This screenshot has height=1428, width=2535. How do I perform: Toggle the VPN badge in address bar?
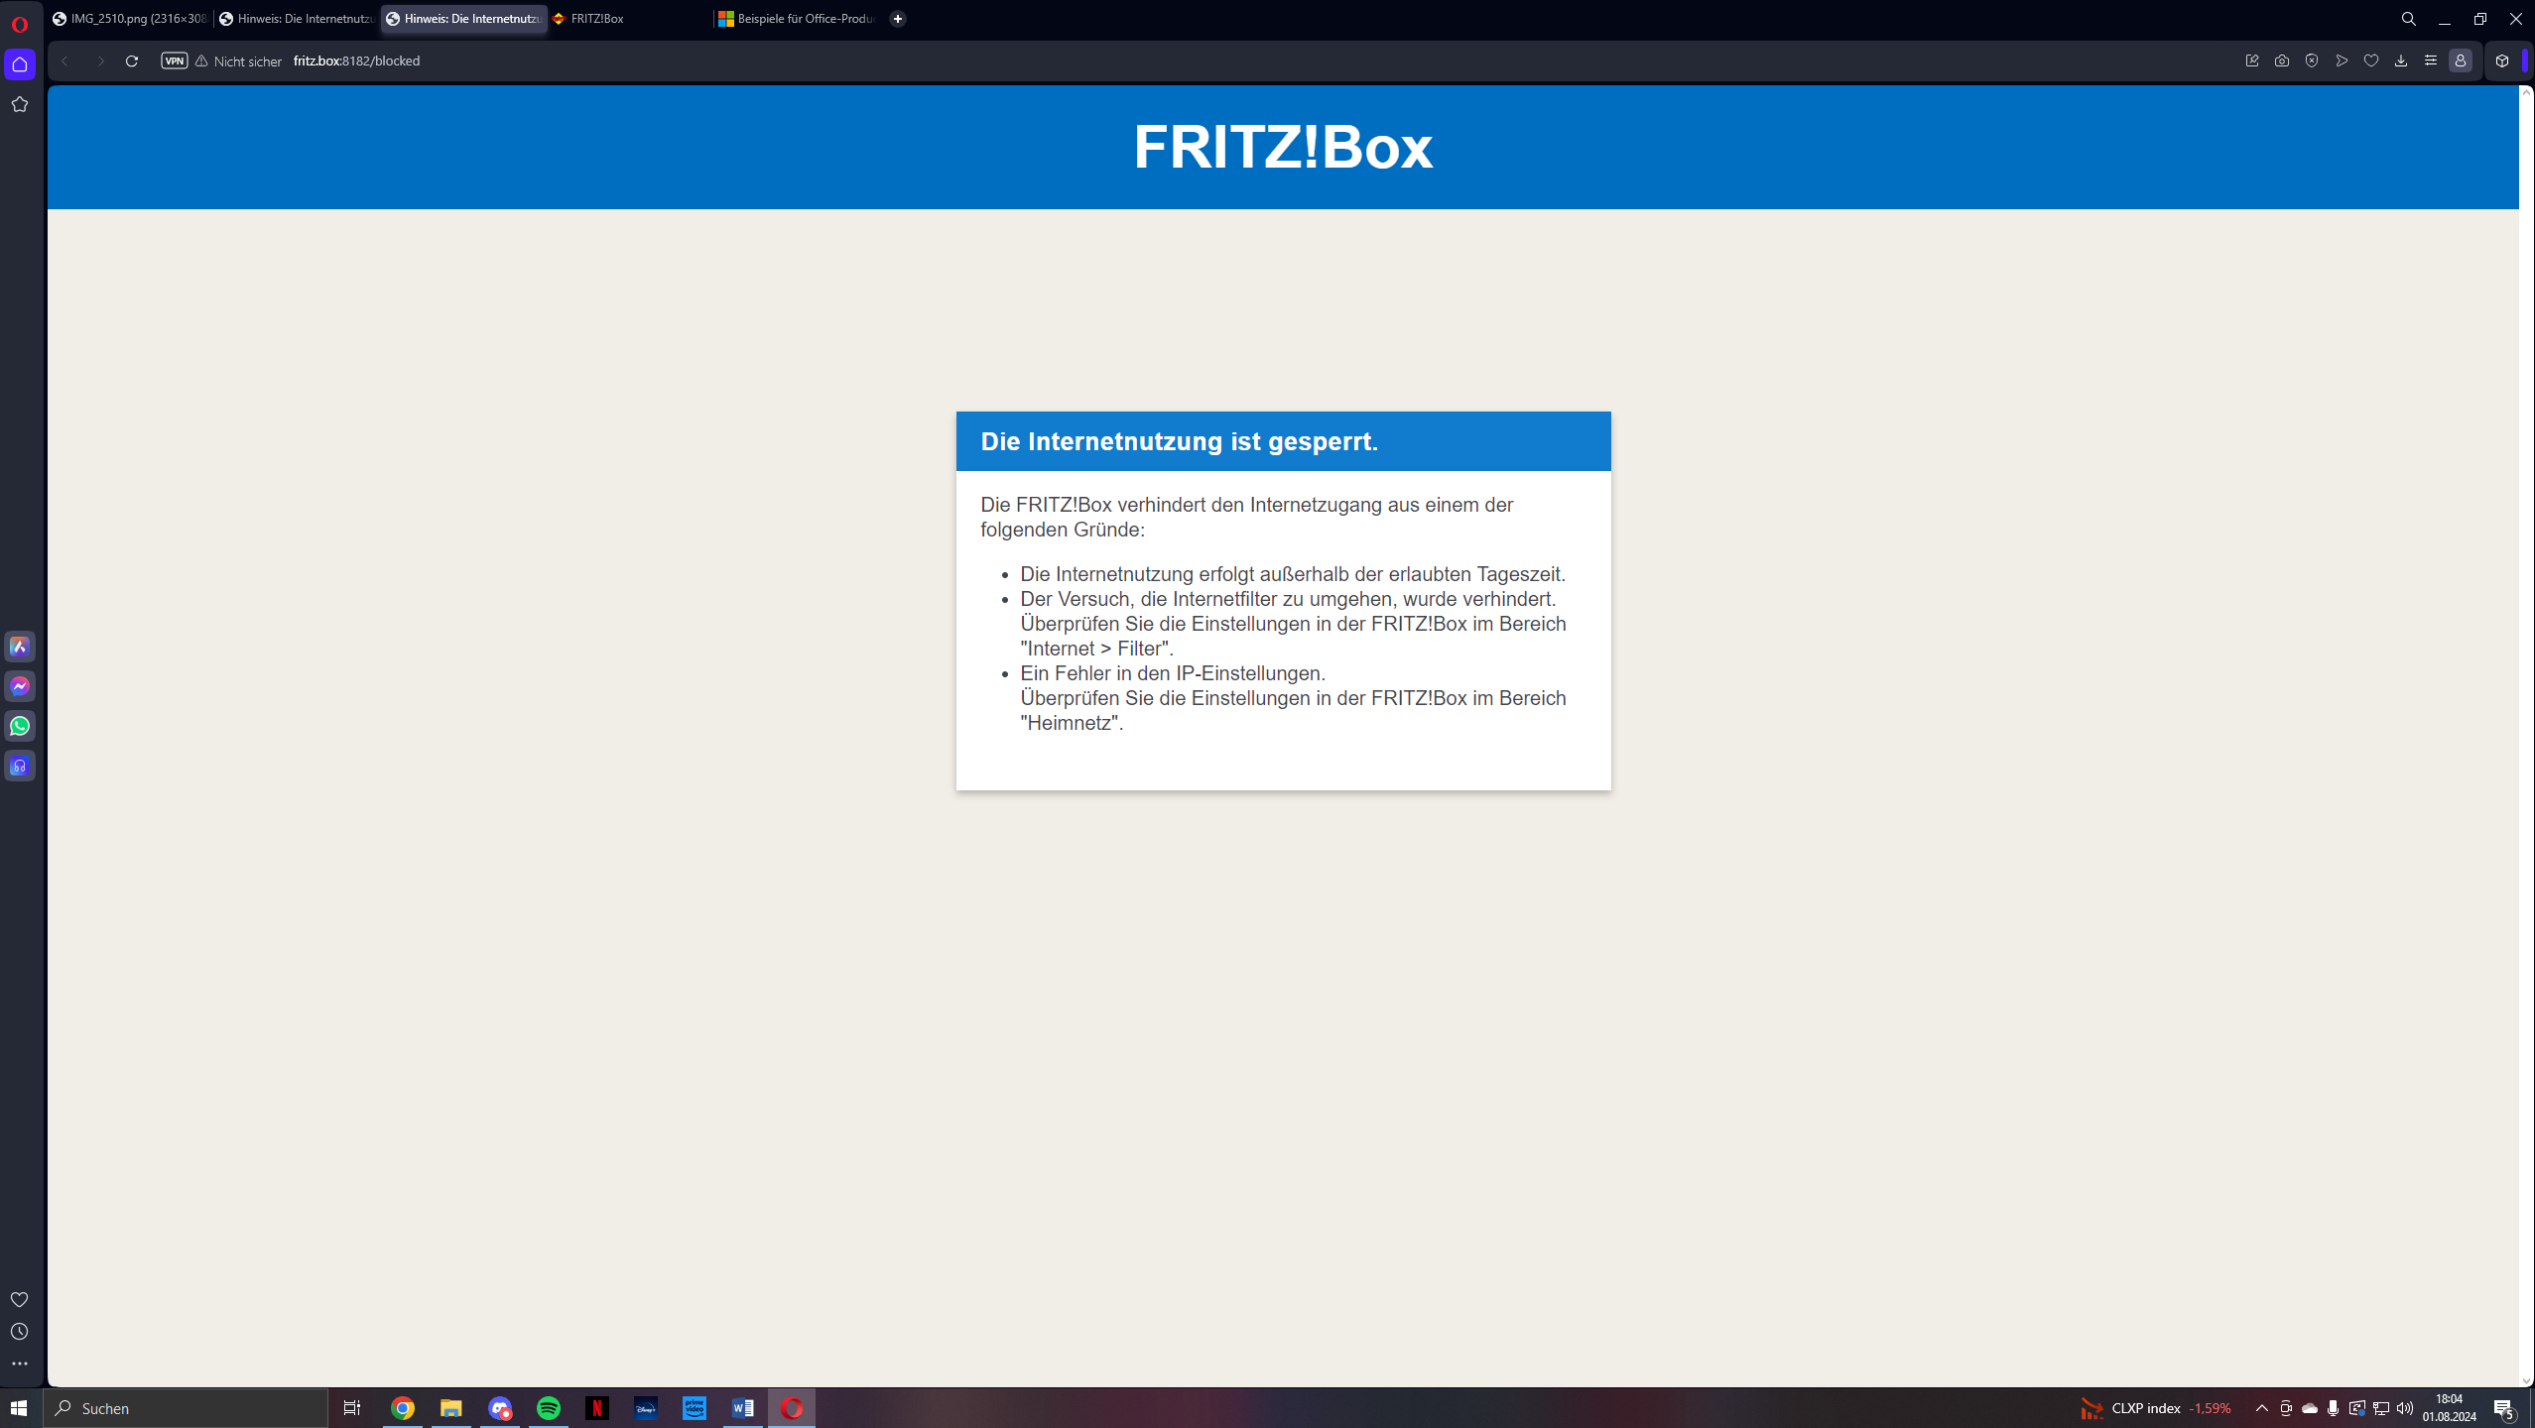[x=174, y=60]
